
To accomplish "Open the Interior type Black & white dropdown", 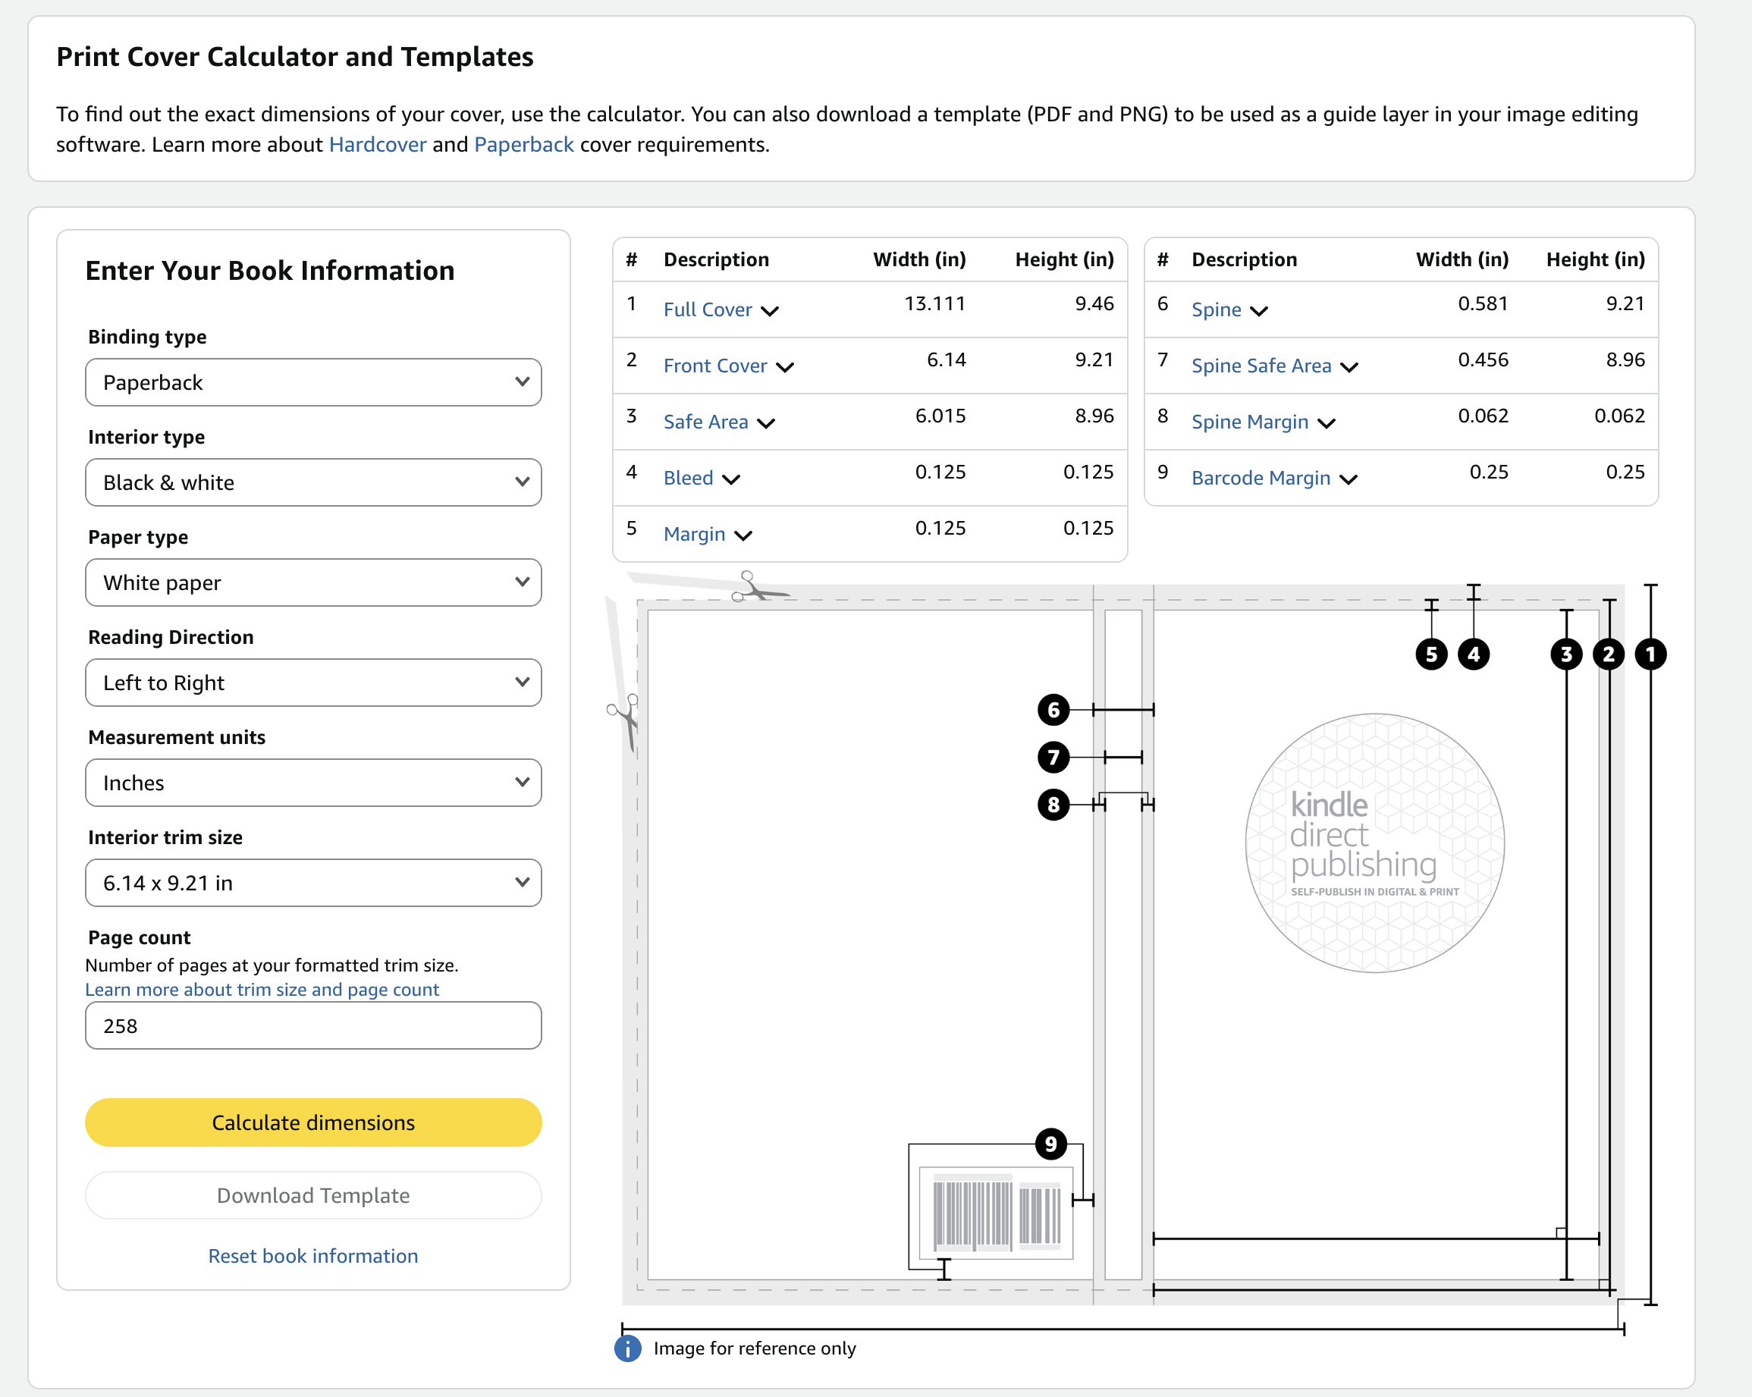I will 312,483.
